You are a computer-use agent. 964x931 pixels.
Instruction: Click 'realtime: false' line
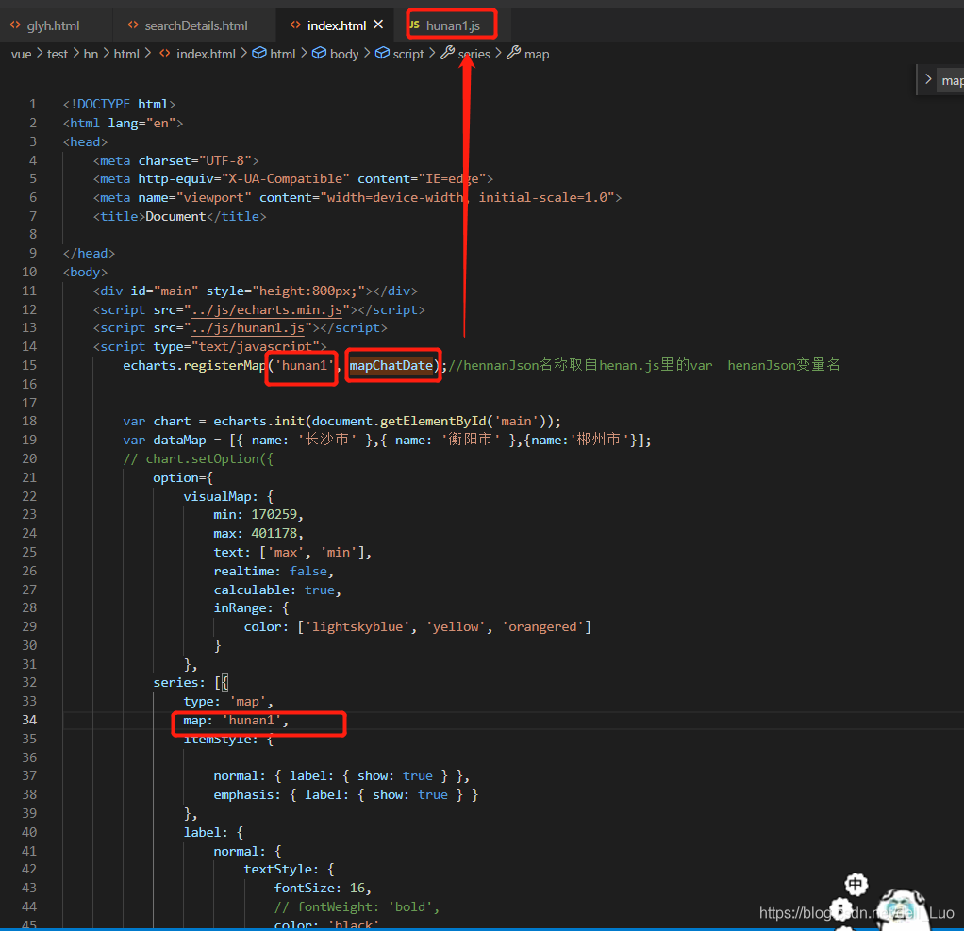click(274, 572)
